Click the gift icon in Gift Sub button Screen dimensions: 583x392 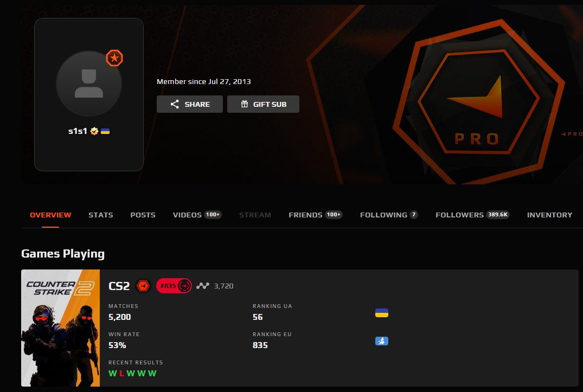244,104
